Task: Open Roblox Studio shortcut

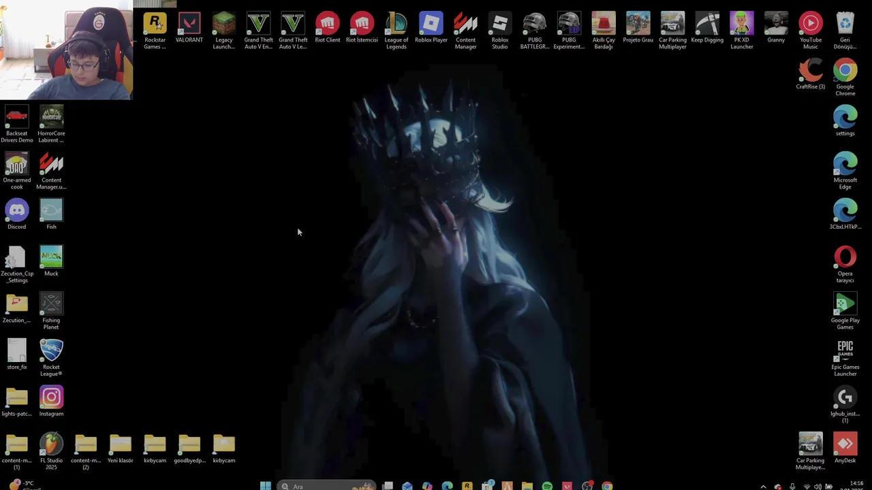Action: pos(500,31)
